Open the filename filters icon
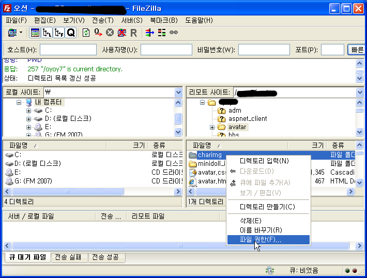The image size is (367, 278). point(149,33)
